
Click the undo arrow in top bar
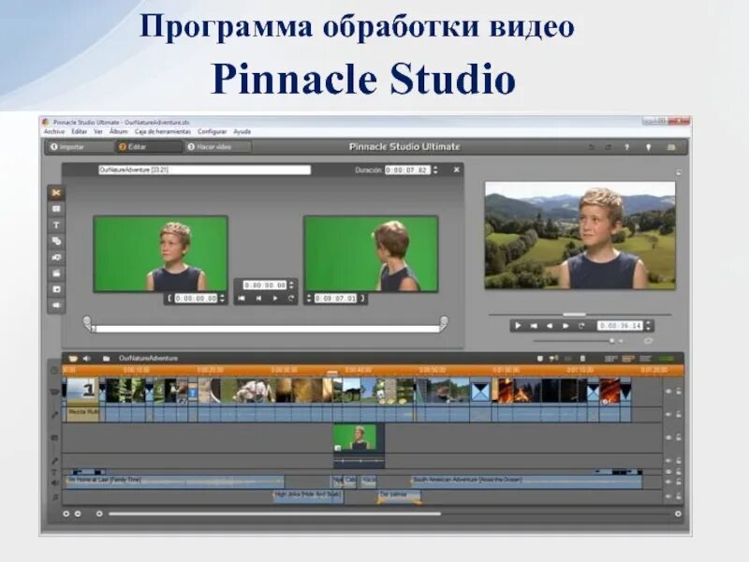pos(592,147)
